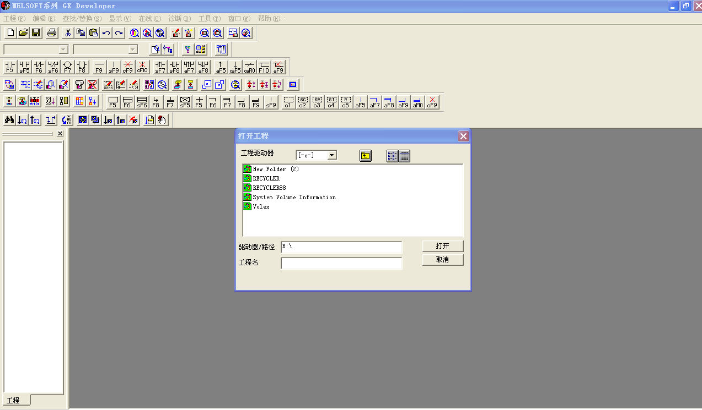
Task: Insert a normally open contact (F5)
Action: coord(9,67)
